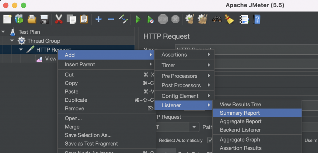Screen dimensions: 318x153
Task: Collapse the Thread Group tree arrow
Action: coord(12,41)
